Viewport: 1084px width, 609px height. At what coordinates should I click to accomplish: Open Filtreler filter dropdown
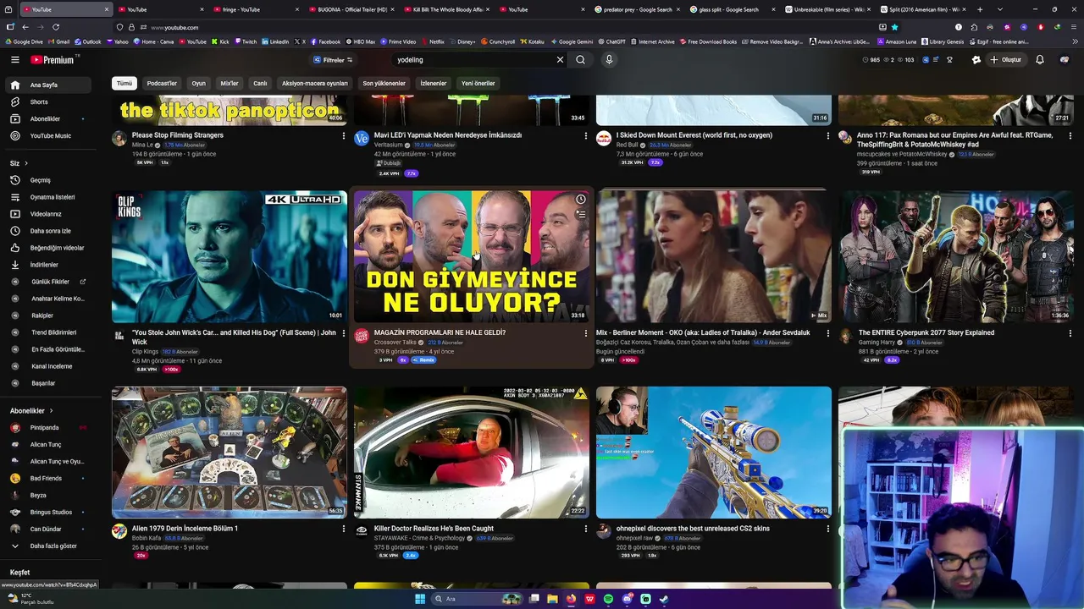(x=333, y=60)
